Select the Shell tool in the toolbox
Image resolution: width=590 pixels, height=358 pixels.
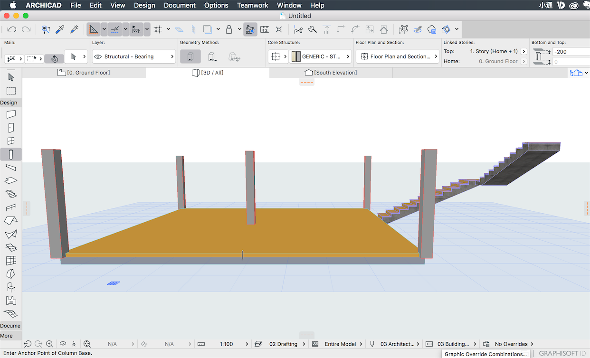[11, 234]
